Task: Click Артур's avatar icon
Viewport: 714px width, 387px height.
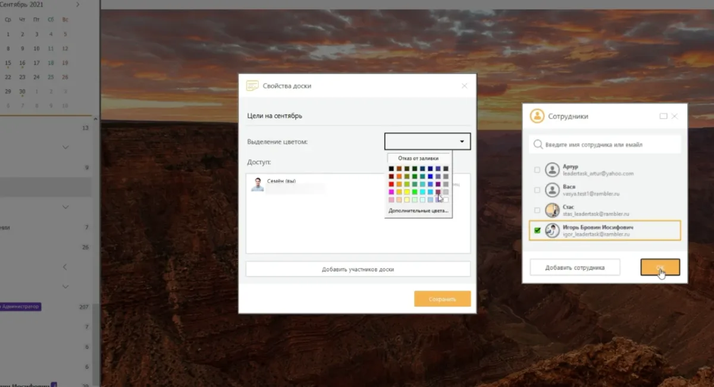Action: 553,170
